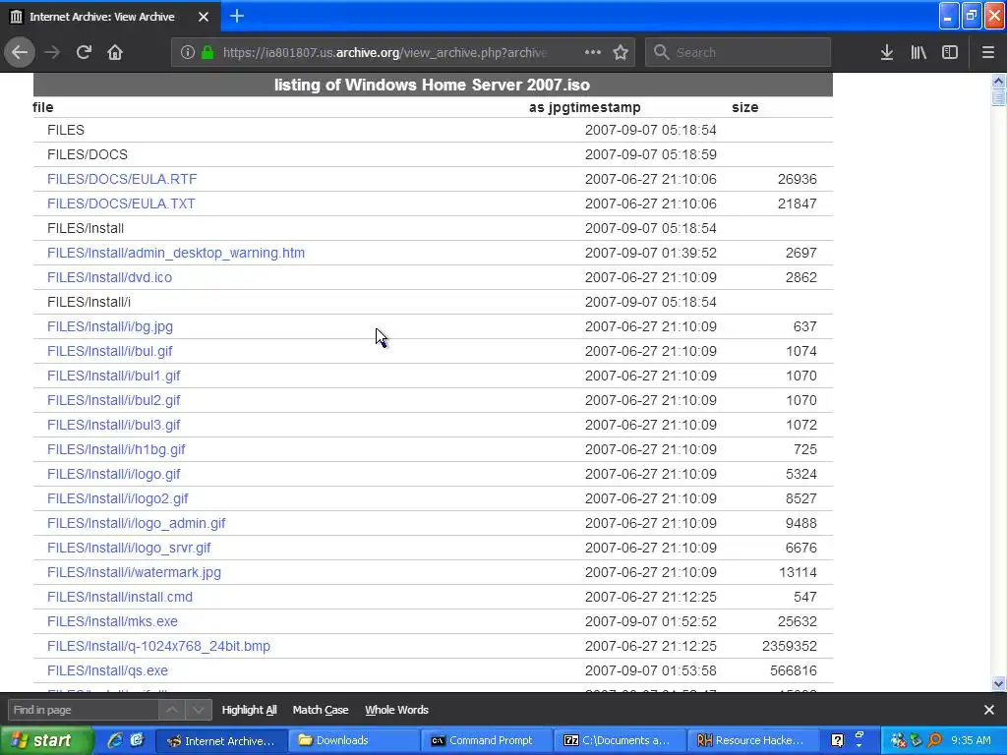Focus the Find in page field
The width and height of the screenshot is (1007, 755).
[83, 710]
